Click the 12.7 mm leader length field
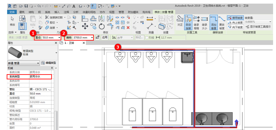This screenshot has width=276, height=130. [x=173, y=38]
